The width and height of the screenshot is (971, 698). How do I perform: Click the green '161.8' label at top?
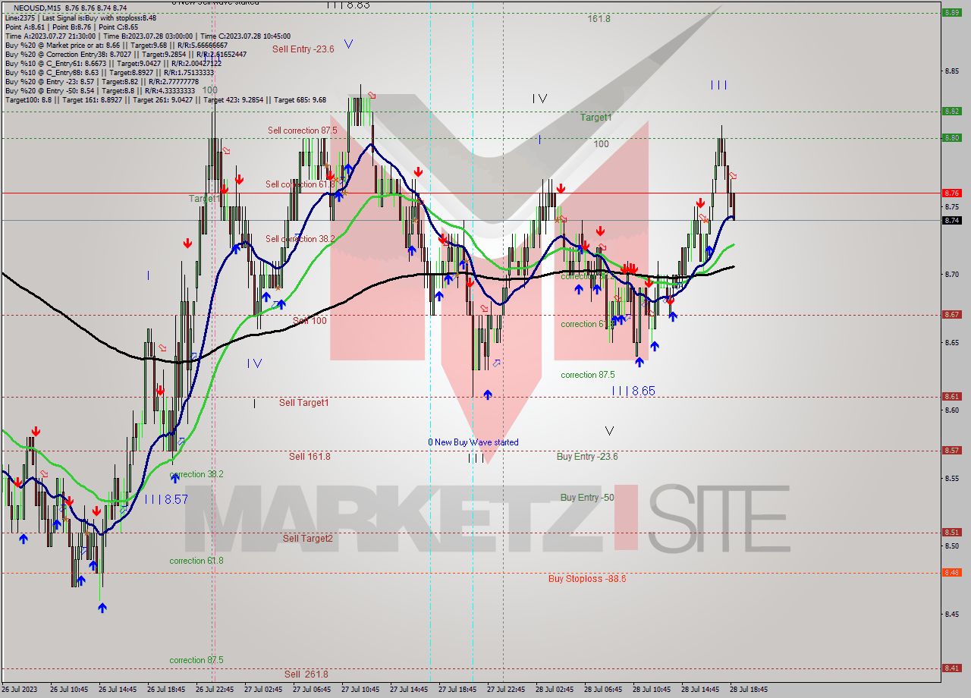pyautogui.click(x=599, y=19)
